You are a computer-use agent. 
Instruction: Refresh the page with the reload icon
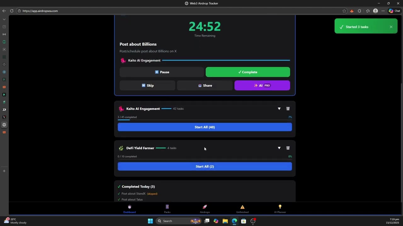(x=12, y=11)
